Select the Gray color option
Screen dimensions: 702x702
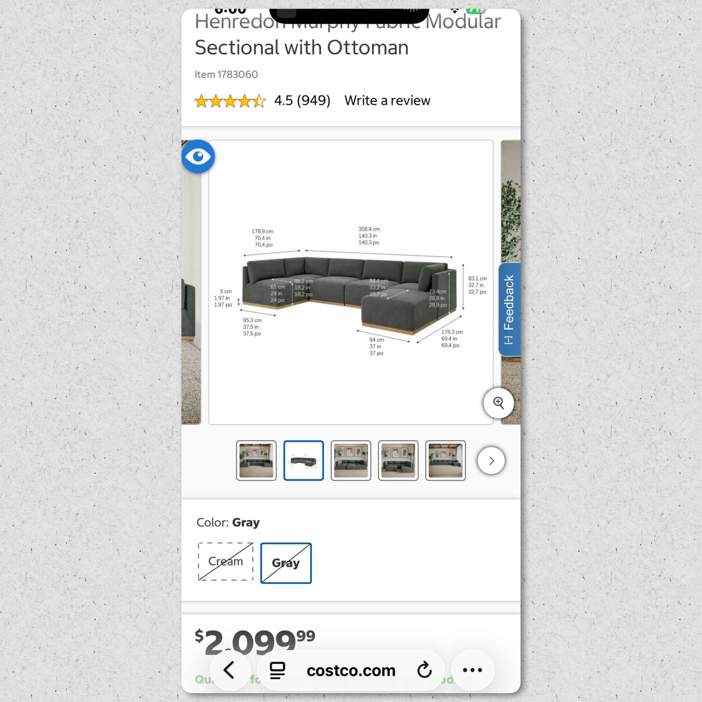click(x=286, y=563)
